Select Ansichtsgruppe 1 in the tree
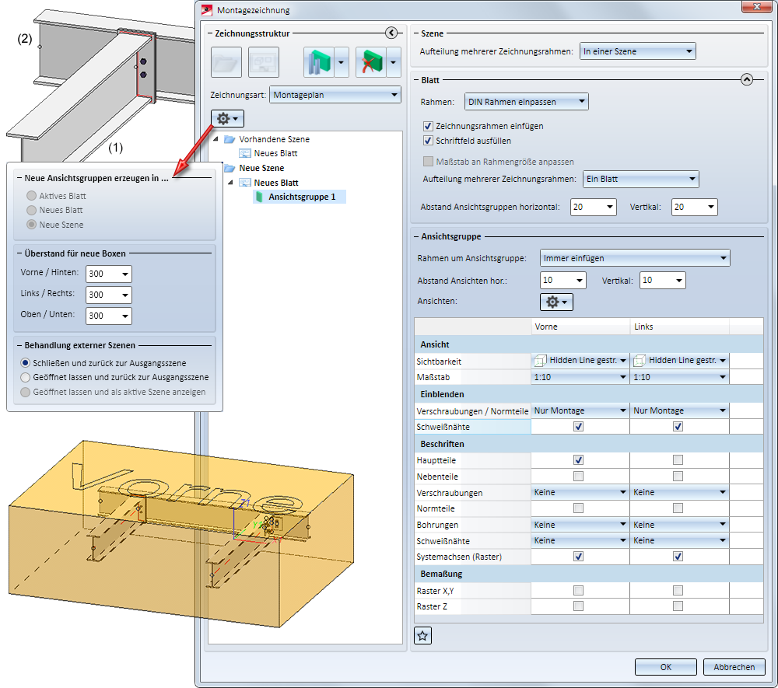The width and height of the screenshot is (778, 688). [302, 197]
